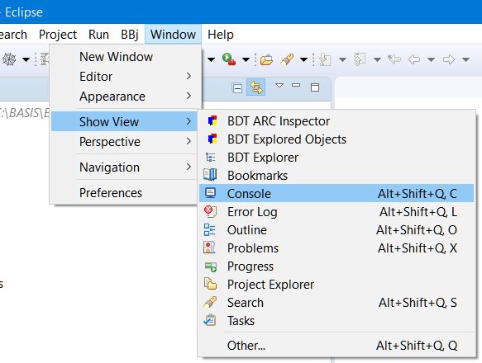Show the BDT ARC Inspector view
The height and width of the screenshot is (363, 482).
pos(336,121)
